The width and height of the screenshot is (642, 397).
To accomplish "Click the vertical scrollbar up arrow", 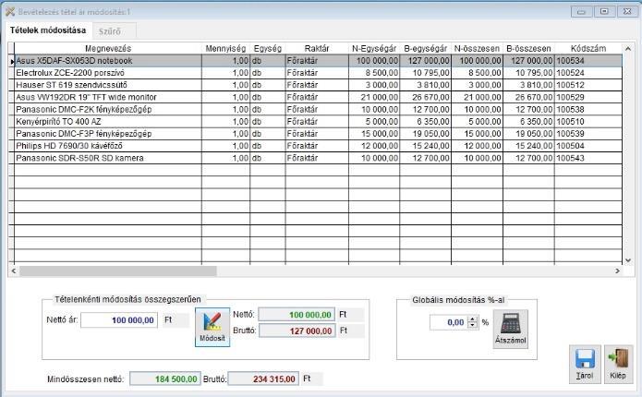I will (x=628, y=48).
